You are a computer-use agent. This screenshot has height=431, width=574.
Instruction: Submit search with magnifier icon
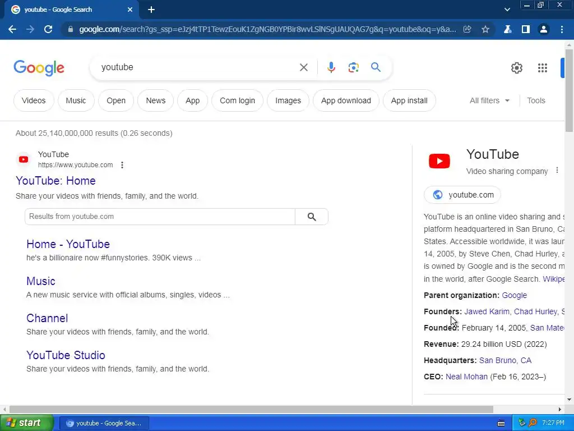(x=376, y=67)
